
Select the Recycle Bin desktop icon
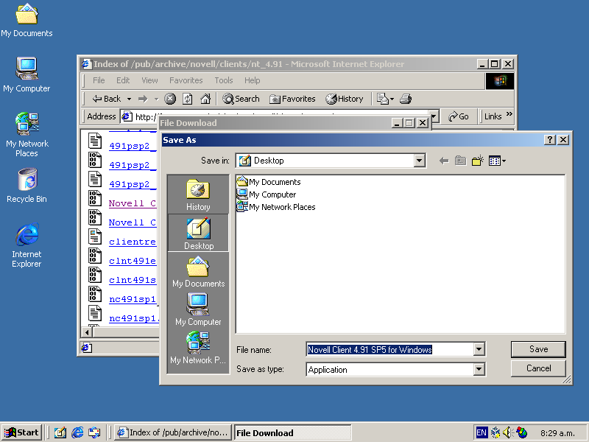(x=27, y=186)
